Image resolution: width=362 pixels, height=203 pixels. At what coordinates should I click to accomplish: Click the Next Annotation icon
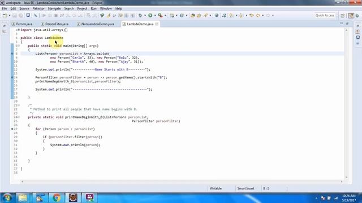click(231, 15)
